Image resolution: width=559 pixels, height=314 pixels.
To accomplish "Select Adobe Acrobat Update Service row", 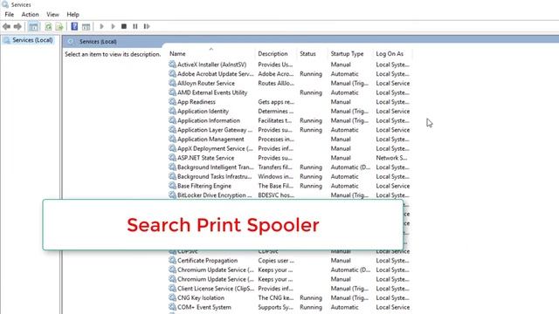I will click(289, 74).
